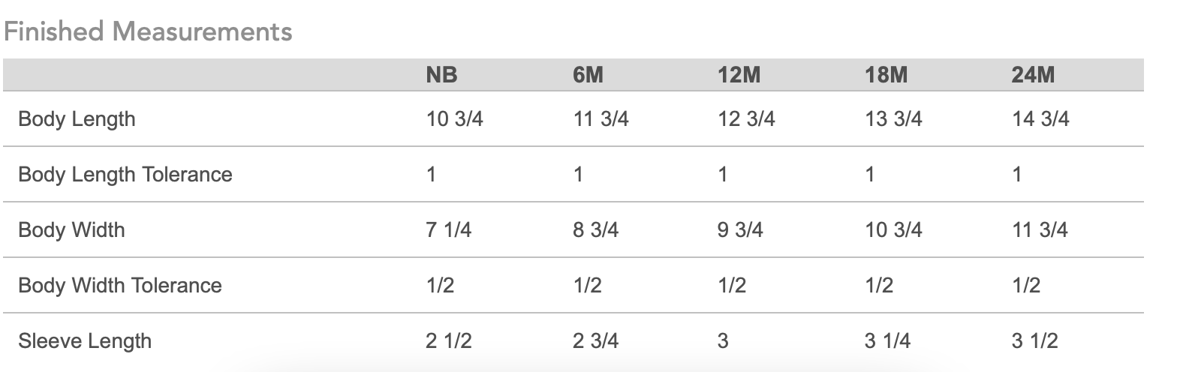Select the 18M Body Length value 13 3/4
Screen dimensions: 1177x372
point(893,119)
